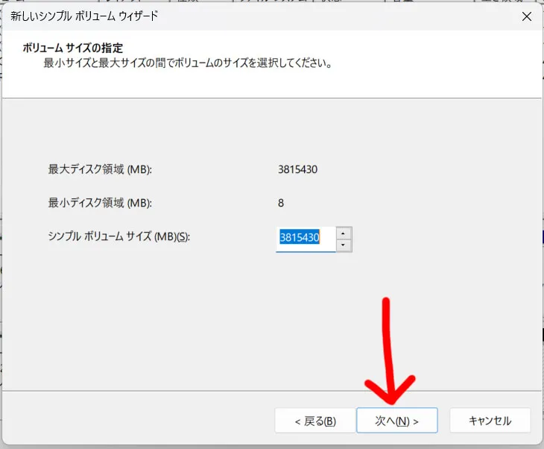Close the 新しいシンプル ボリューム ウィザード dialog
Viewport: 544px width, 449px height.
[527, 16]
